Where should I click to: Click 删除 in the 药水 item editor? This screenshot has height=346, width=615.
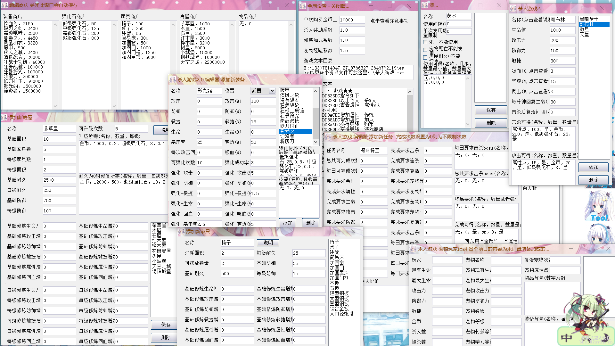[491, 123]
